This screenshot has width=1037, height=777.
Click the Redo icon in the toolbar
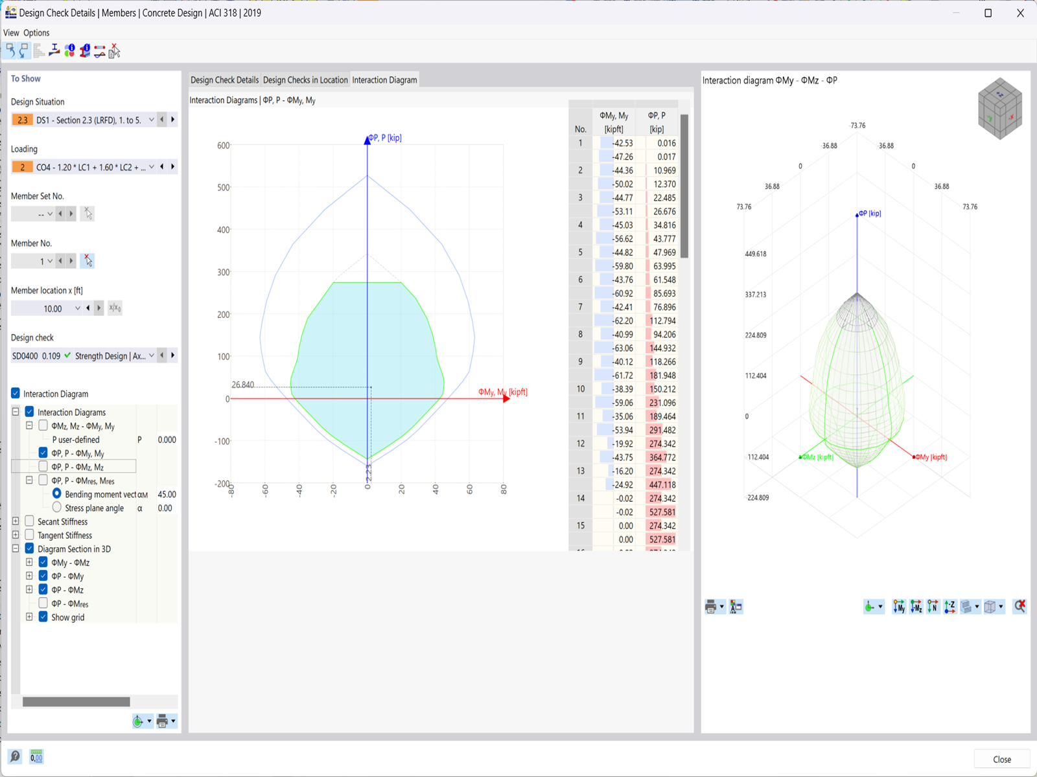[24, 50]
